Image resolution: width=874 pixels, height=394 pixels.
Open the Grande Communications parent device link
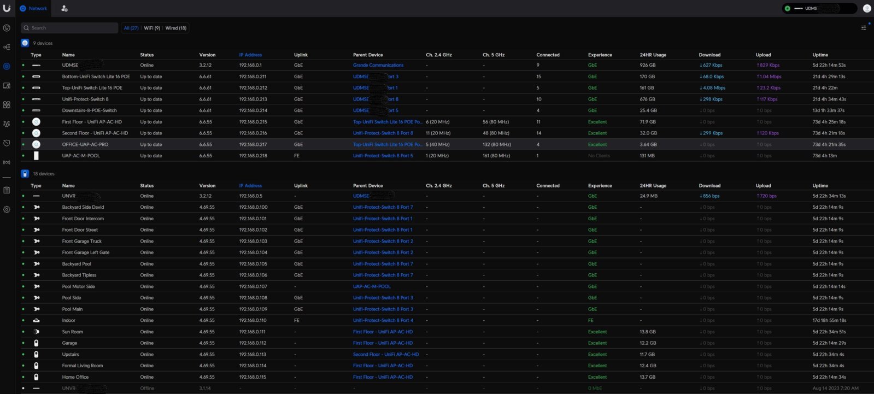pyautogui.click(x=378, y=65)
